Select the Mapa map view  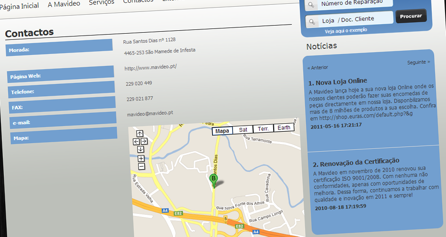[222, 131]
